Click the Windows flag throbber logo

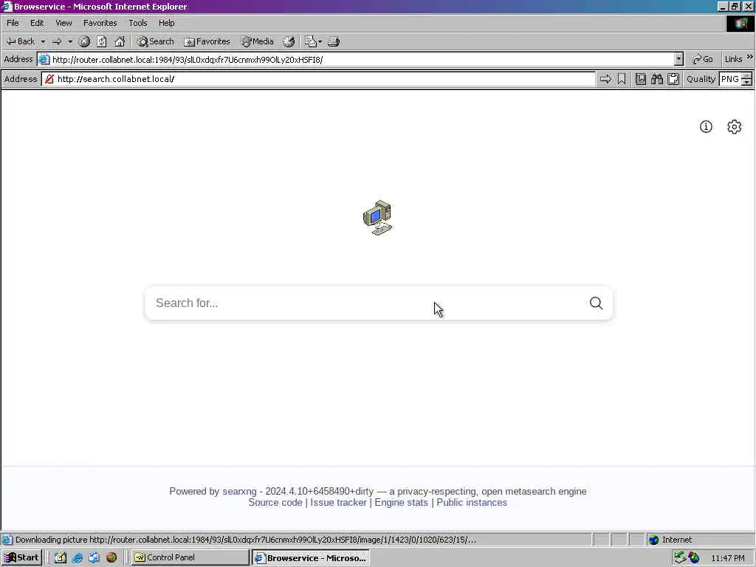click(740, 23)
